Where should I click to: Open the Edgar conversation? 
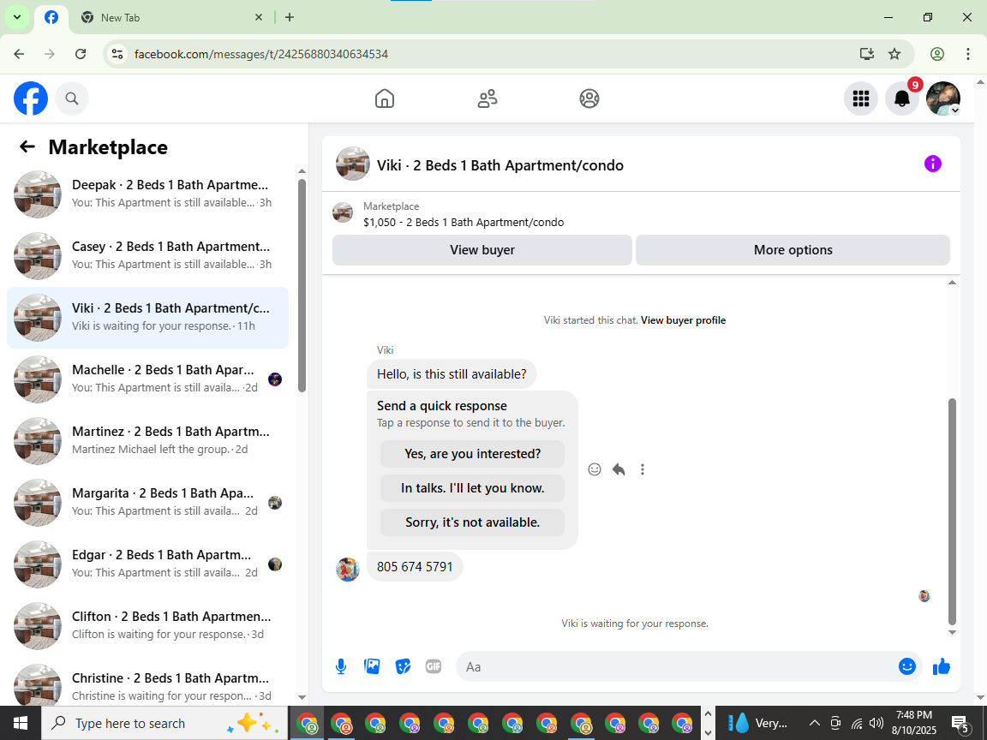(x=148, y=564)
